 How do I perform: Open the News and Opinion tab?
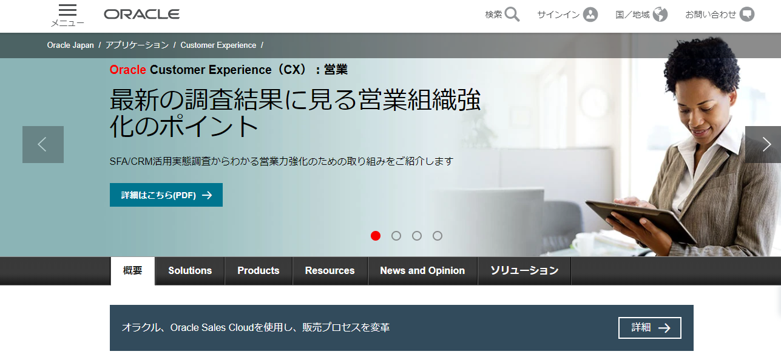(x=422, y=271)
